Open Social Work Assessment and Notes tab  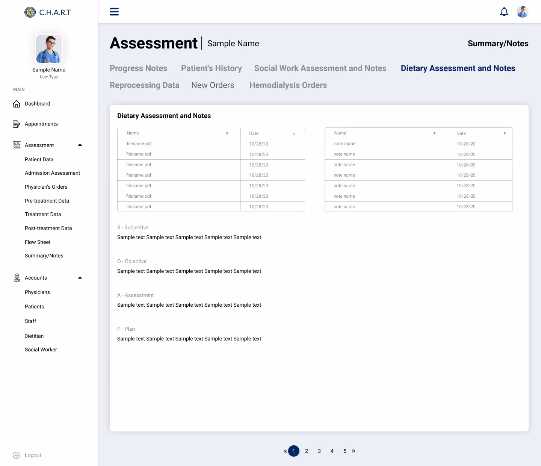point(320,68)
